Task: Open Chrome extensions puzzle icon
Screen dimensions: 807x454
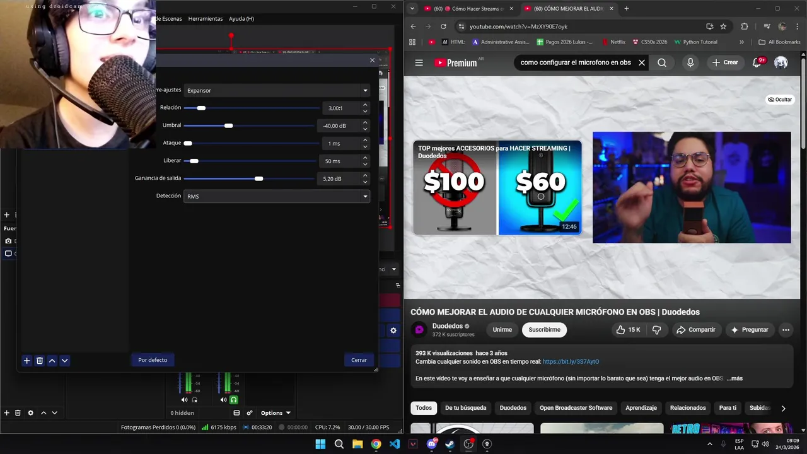Action: click(x=745, y=26)
